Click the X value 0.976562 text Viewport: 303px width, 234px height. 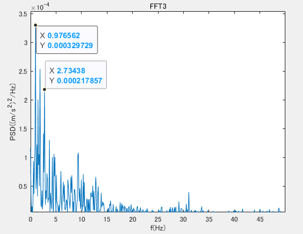coord(64,35)
